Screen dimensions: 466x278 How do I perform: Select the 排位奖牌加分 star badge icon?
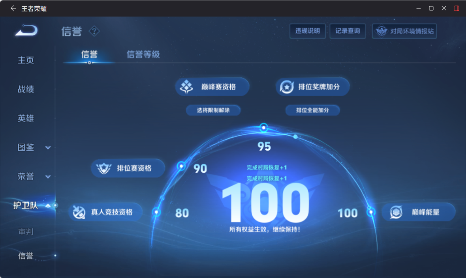[287, 86]
